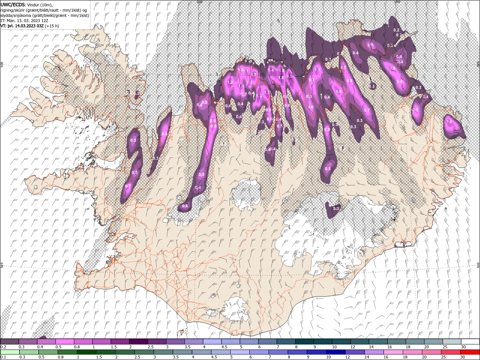Viewport: 480px width, 360px height.
Task: Click the snow legend swatch starting at 3.5
Action: click(x=193, y=342)
